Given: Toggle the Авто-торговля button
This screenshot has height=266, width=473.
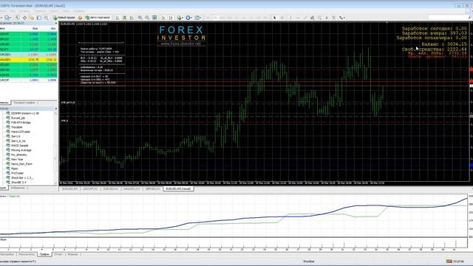Looking at the screenshot, I should 98,18.
